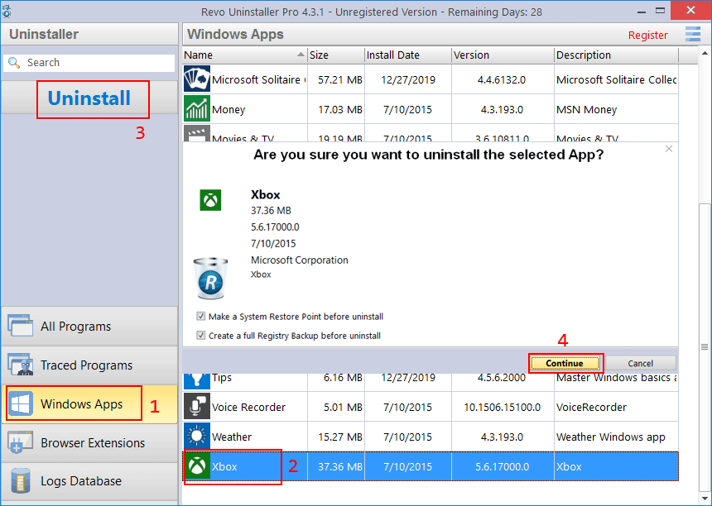Sort by the Size column header

(336, 55)
